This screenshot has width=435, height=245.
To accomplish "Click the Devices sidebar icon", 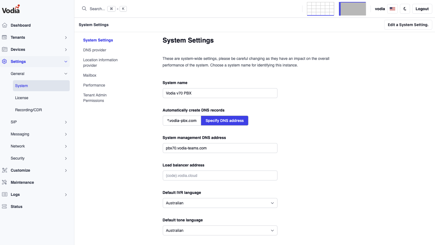I will [4, 49].
